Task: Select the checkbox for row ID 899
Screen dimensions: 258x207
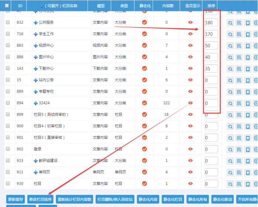Action: pyautogui.click(x=8, y=115)
